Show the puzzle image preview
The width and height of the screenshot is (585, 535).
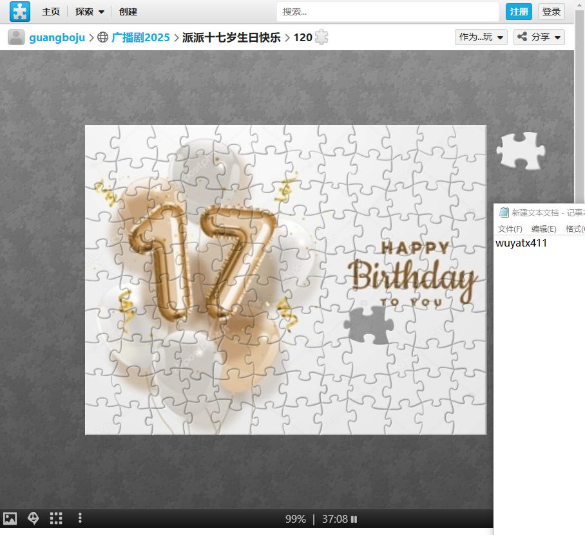point(10,518)
